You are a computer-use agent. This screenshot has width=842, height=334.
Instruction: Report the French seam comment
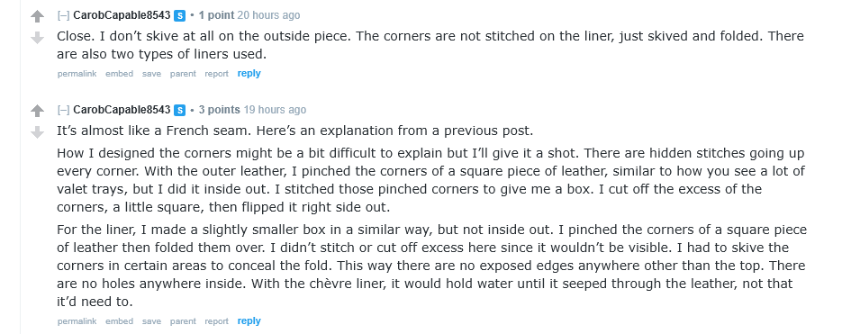[x=216, y=321]
